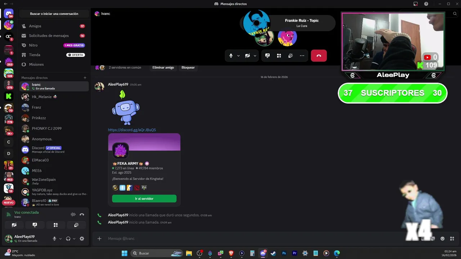
Task: Click the waving Wumpus sticker
Action: click(x=125, y=107)
